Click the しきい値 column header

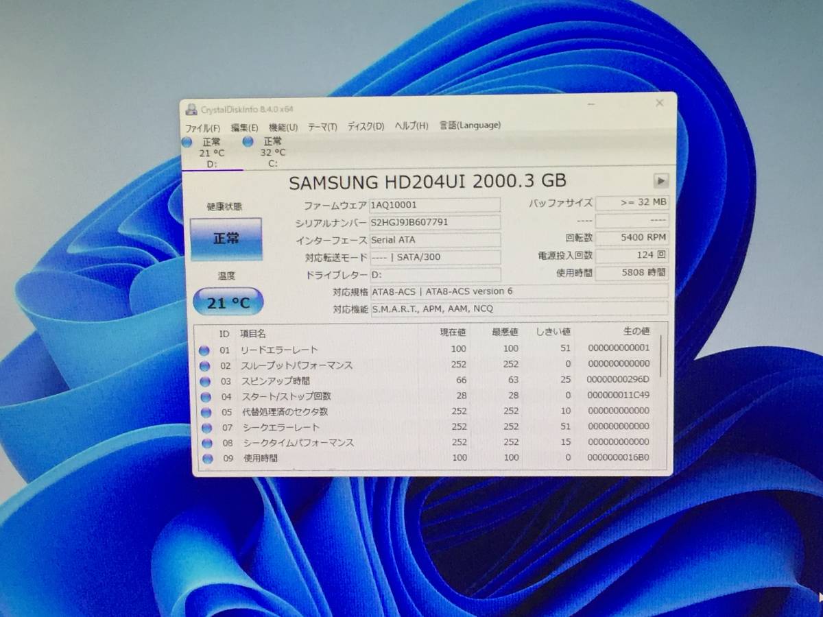tap(554, 332)
